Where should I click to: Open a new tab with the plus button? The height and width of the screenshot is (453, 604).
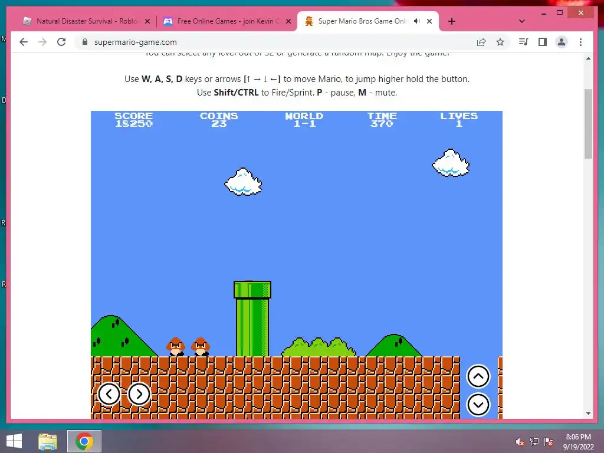pyautogui.click(x=452, y=21)
